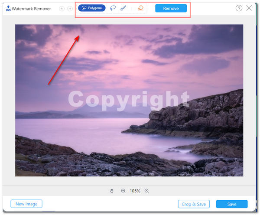Close the Watermark Remover window

tap(249, 8)
